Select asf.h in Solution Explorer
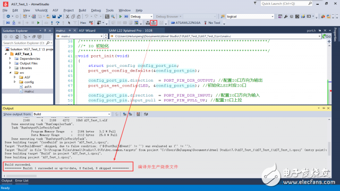Screen dimensions: 340x191 [28, 86]
